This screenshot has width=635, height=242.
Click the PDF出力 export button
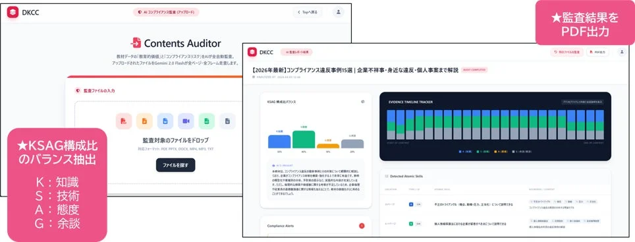pos(597,52)
